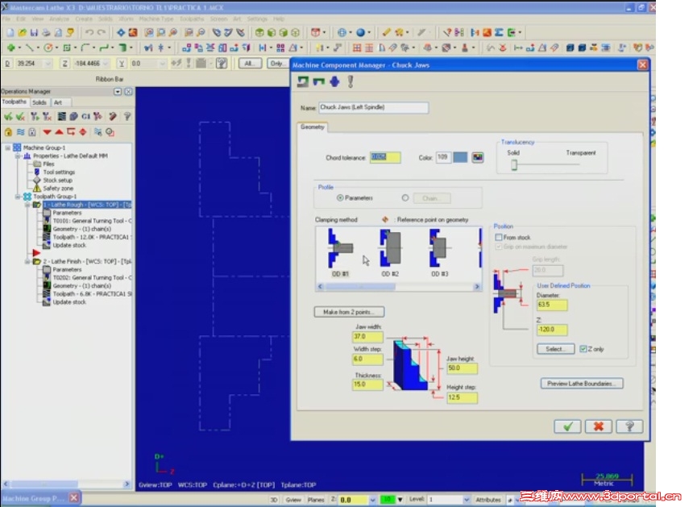The image size is (697, 507).
Task: Open the Geometry tab in dialog
Action: tap(313, 127)
